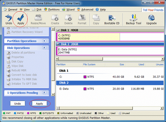
Task: Open the Wizard menu
Action: pos(68,10)
